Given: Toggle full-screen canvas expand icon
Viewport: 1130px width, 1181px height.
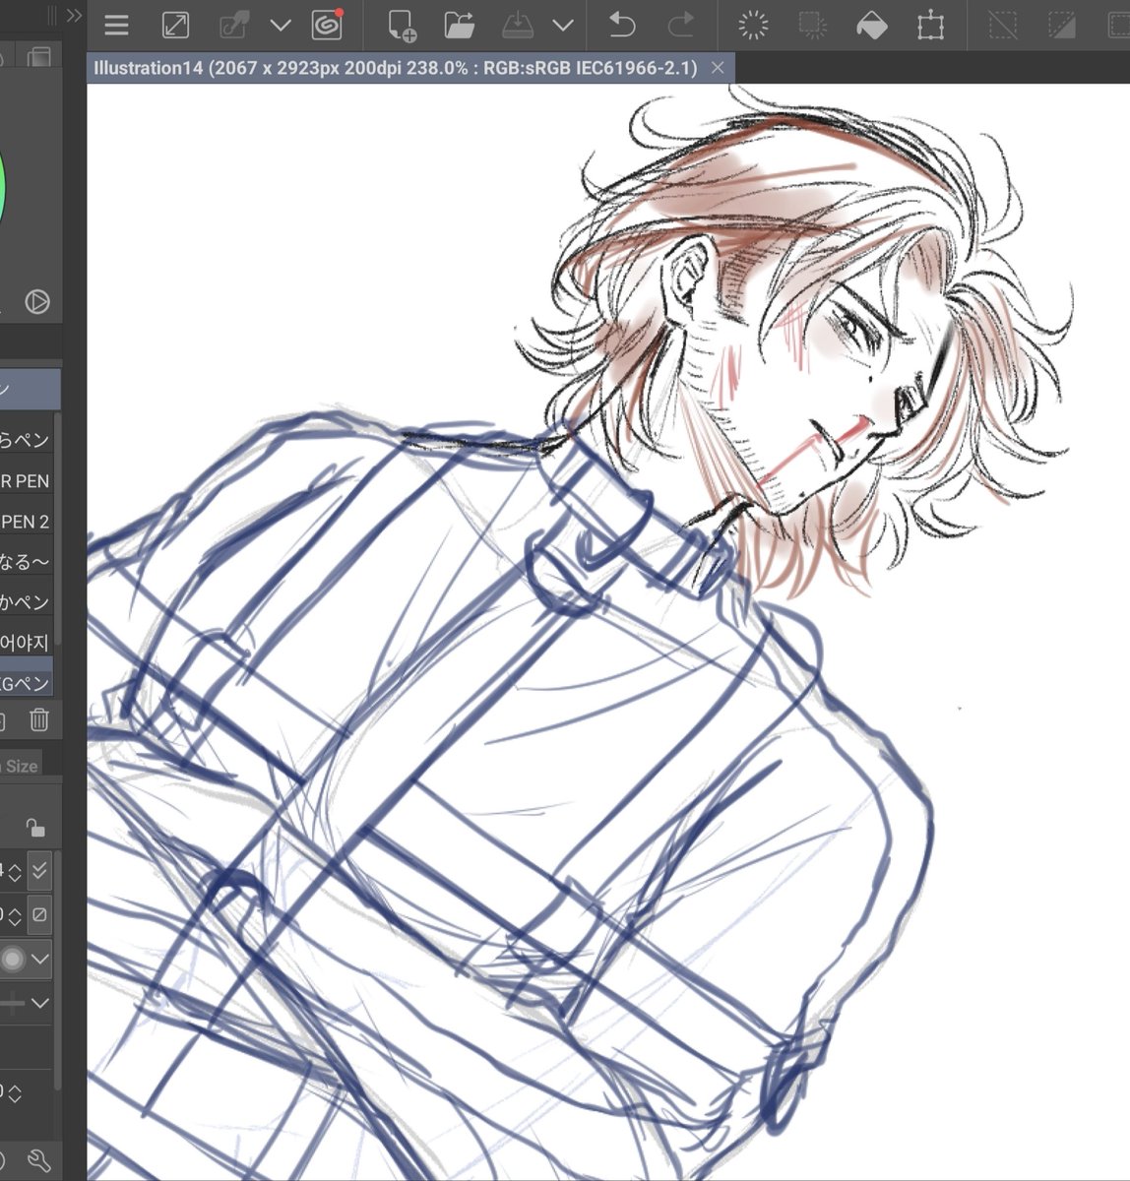Looking at the screenshot, I should pos(175,26).
